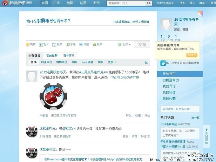Open the 广场 menu
Viewport: 216px width, 162px height.
[x=57, y=3]
